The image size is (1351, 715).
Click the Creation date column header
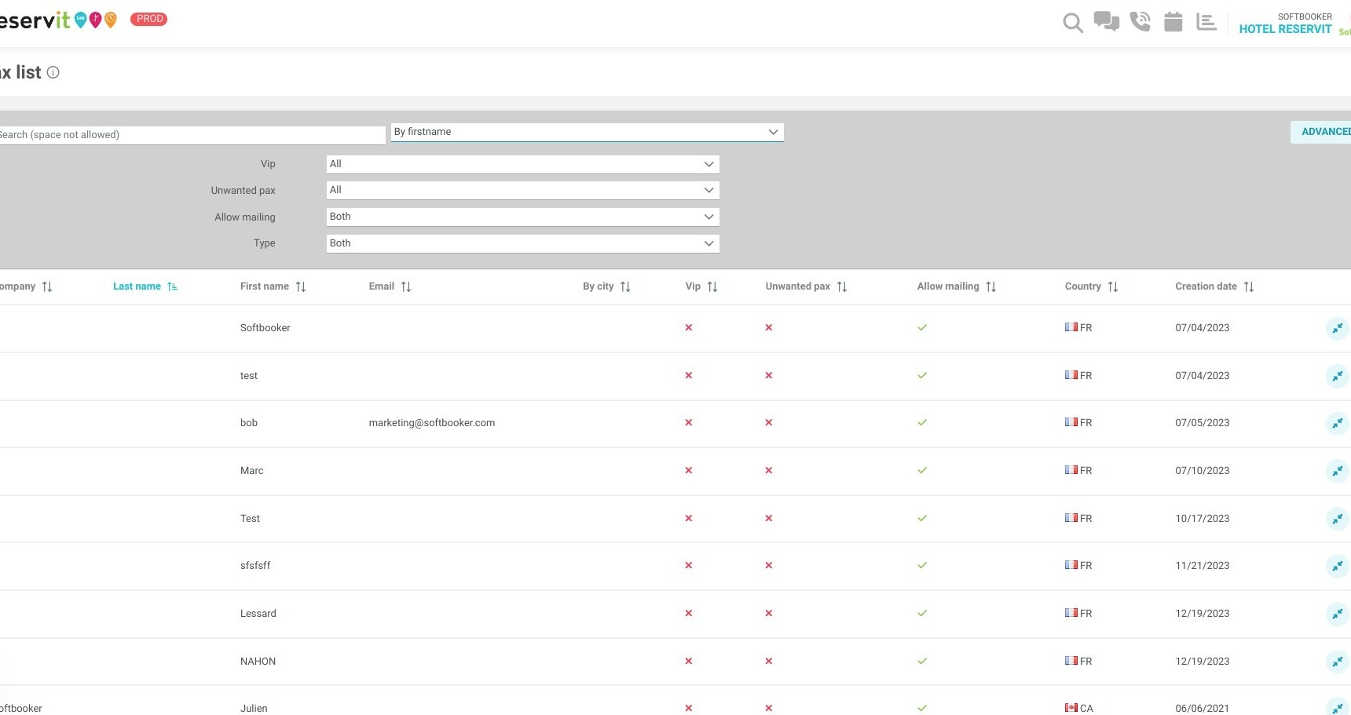tap(1206, 286)
